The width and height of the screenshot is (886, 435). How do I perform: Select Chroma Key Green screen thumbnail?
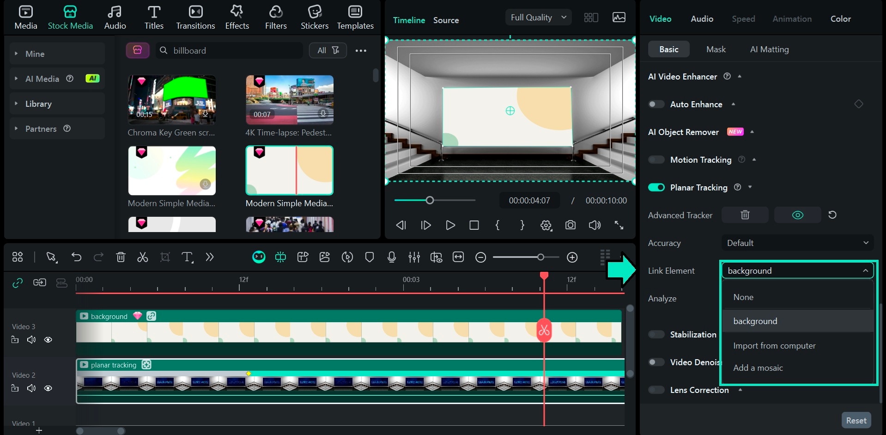point(172,100)
